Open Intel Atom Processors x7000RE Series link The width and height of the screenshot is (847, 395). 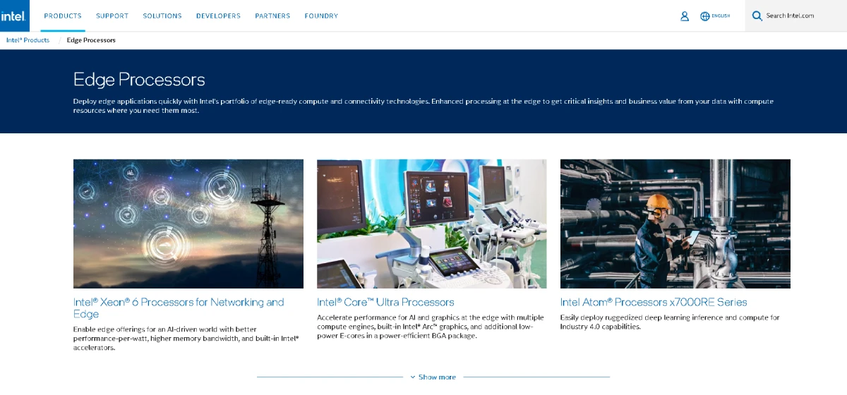pos(654,302)
